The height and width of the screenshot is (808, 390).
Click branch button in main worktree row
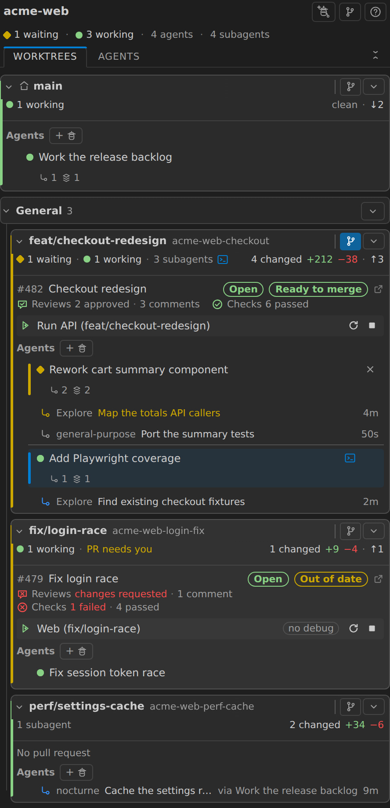click(x=350, y=87)
